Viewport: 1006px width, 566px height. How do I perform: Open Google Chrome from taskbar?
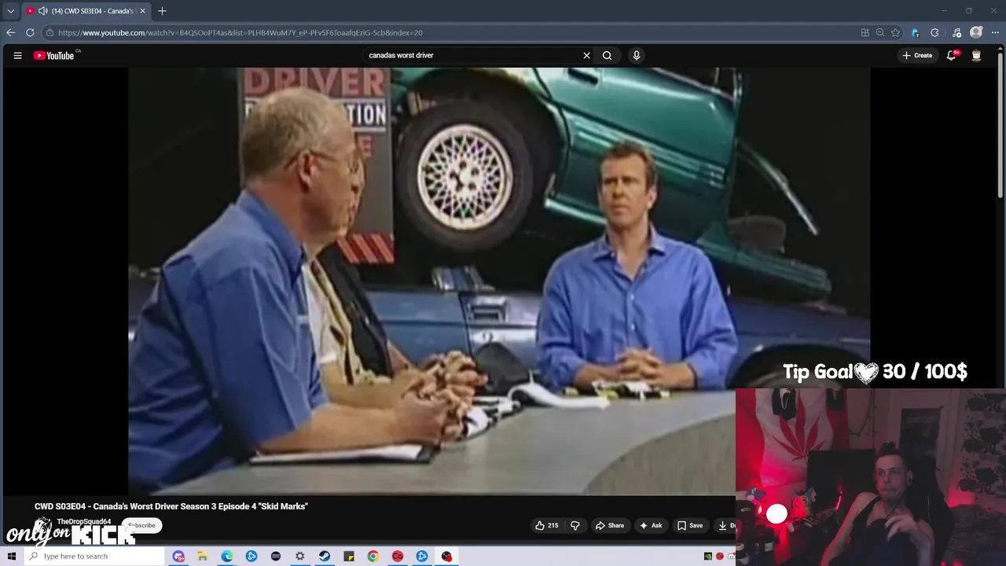coord(373,556)
